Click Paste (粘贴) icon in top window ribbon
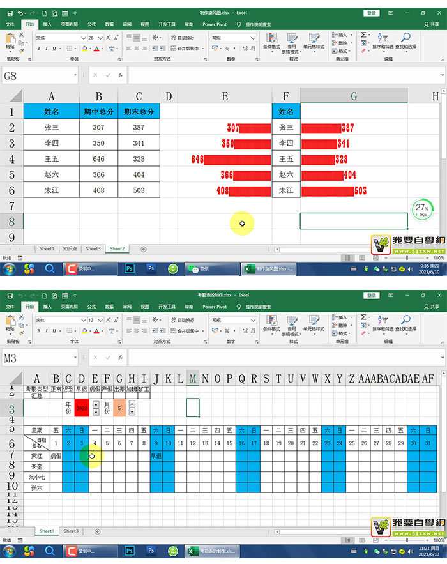The width and height of the screenshot is (447, 564). pos(10,41)
